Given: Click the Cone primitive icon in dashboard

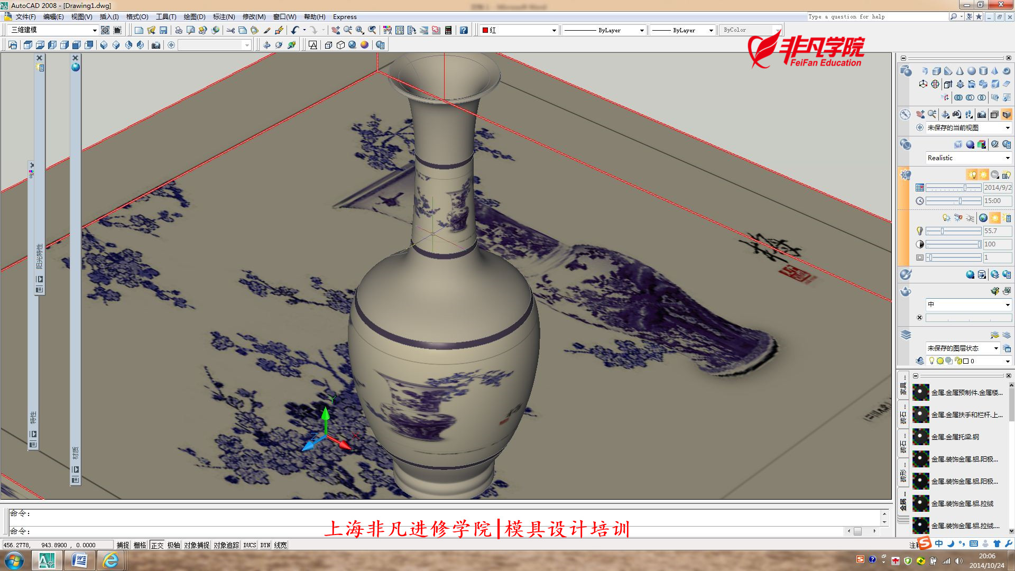Looking at the screenshot, I should [960, 71].
